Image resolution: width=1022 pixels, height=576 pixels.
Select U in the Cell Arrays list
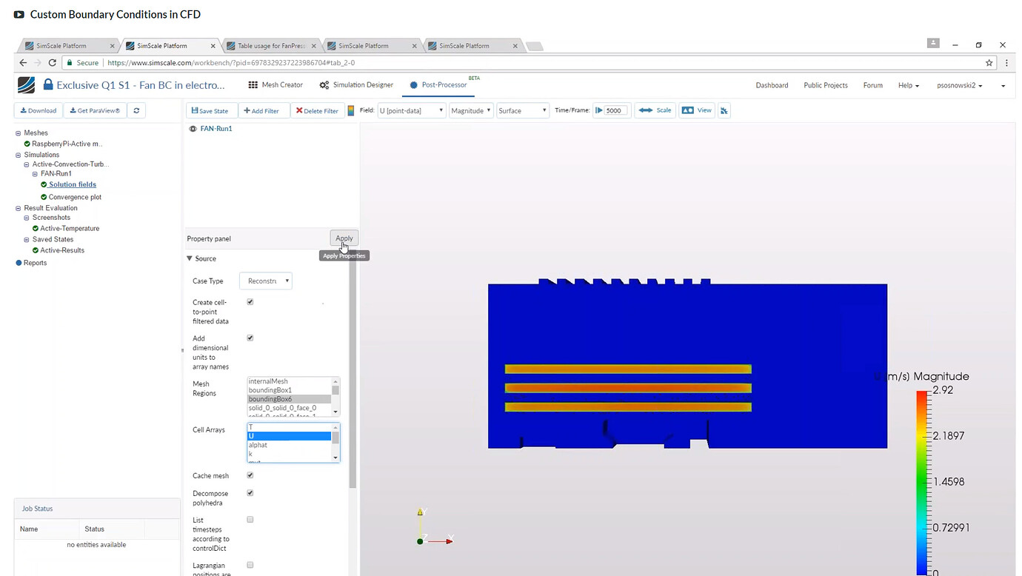click(289, 435)
